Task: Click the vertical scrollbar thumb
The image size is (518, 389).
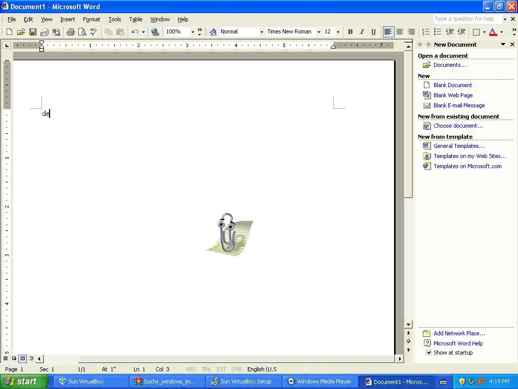Action: [x=409, y=125]
